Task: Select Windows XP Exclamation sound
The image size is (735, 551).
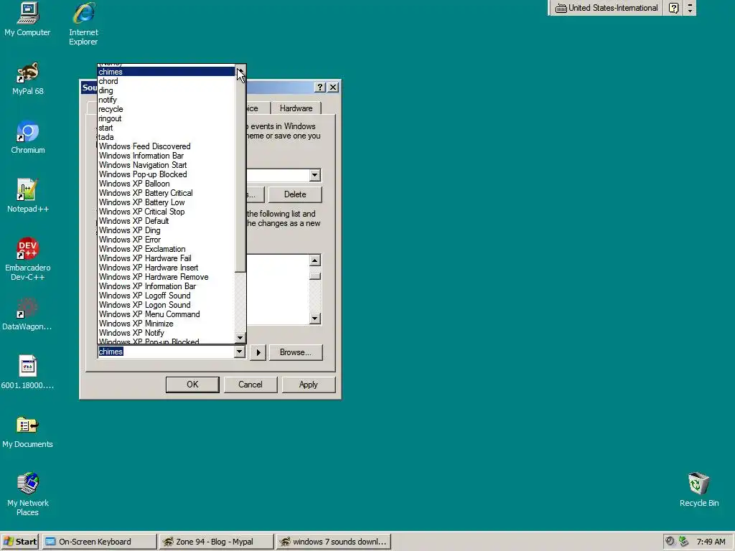Action: [166, 249]
